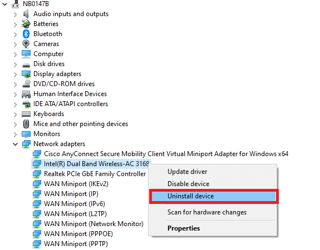Viewport: 320px width, 250px height.
Task: Click the Bluetooth category icon
Action: 26,34
